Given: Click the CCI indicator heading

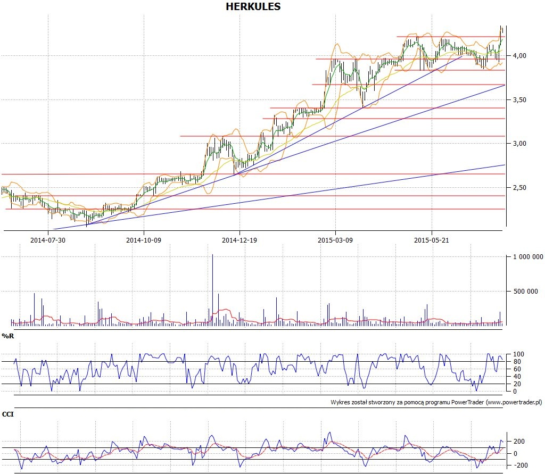Looking at the screenshot, I should click(x=7, y=414).
